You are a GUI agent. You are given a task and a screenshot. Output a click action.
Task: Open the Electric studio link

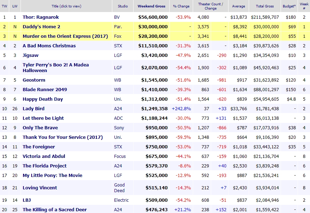[x=122, y=200]
